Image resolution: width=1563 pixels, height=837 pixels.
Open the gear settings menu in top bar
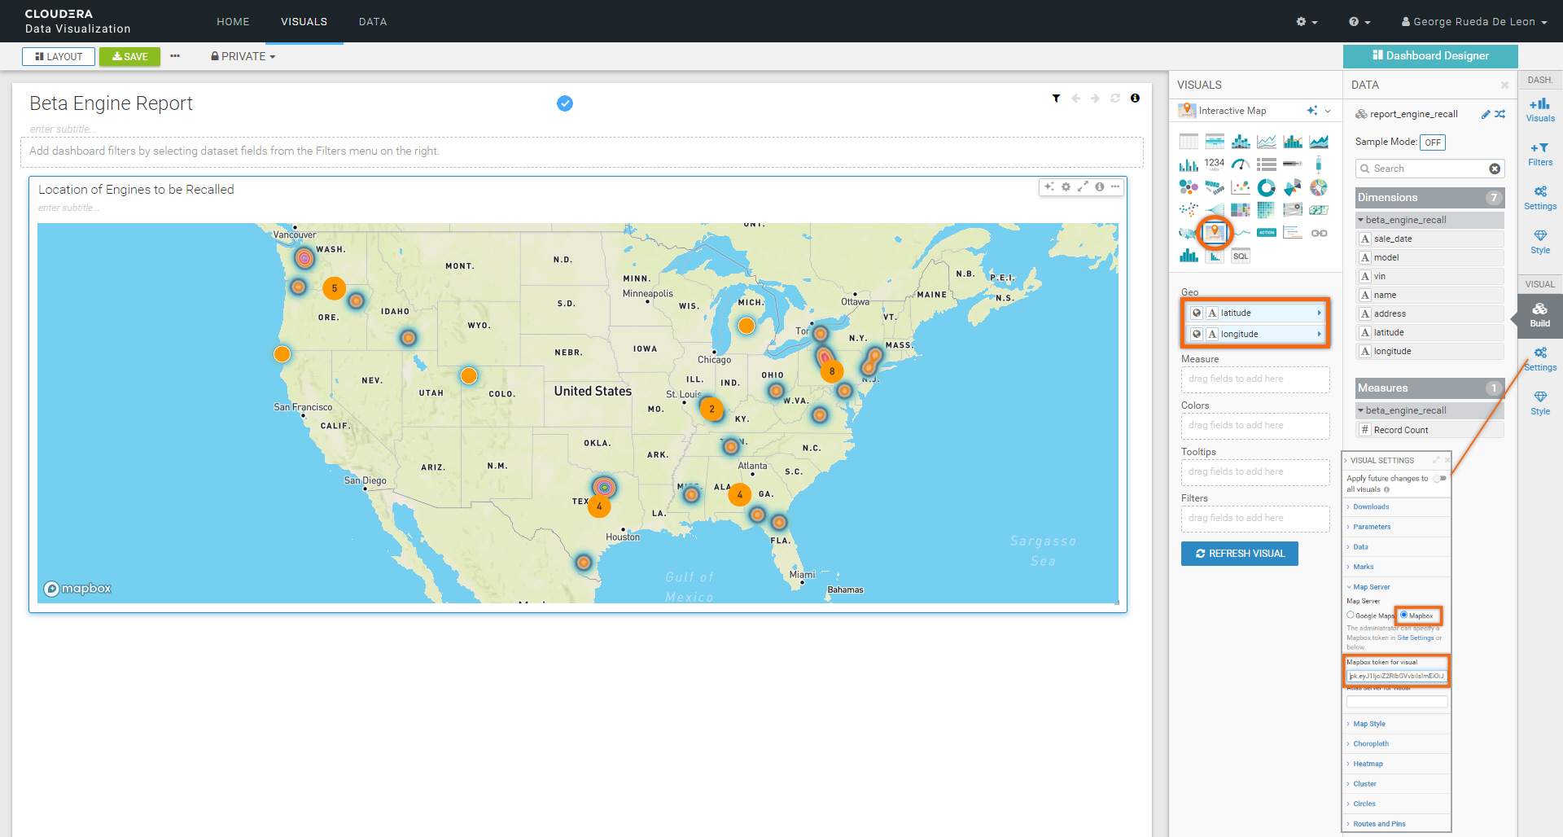tap(1307, 22)
